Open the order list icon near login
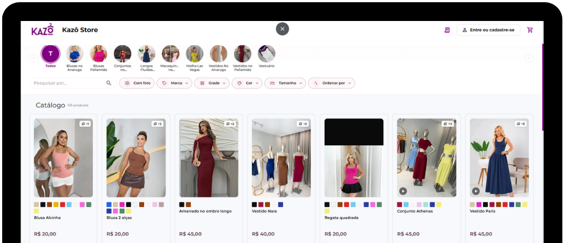Image resolution: width=565 pixels, height=243 pixels. [x=447, y=30]
